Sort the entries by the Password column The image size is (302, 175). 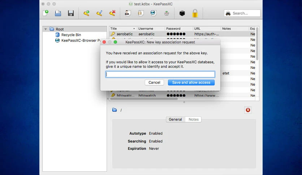pos(179,29)
